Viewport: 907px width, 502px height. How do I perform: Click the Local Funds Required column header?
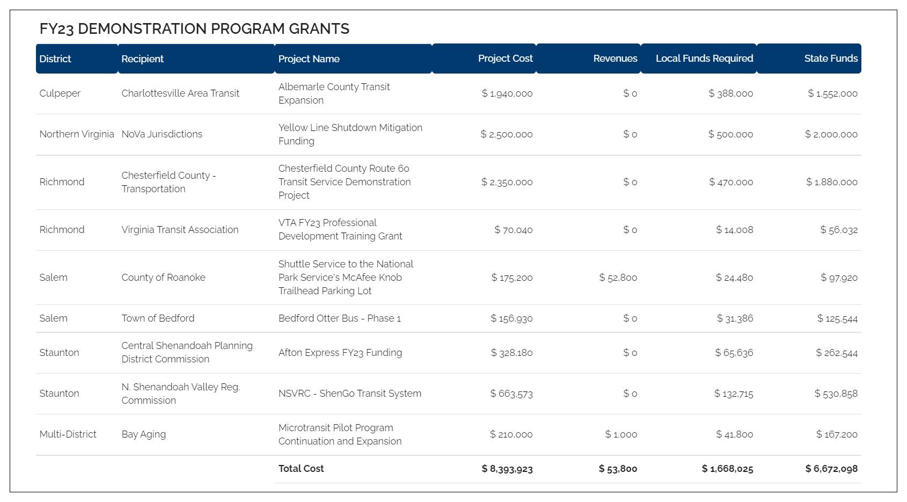point(699,59)
